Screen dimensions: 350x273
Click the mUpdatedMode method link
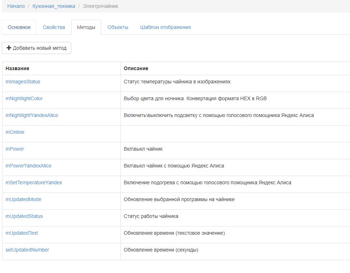click(23, 199)
